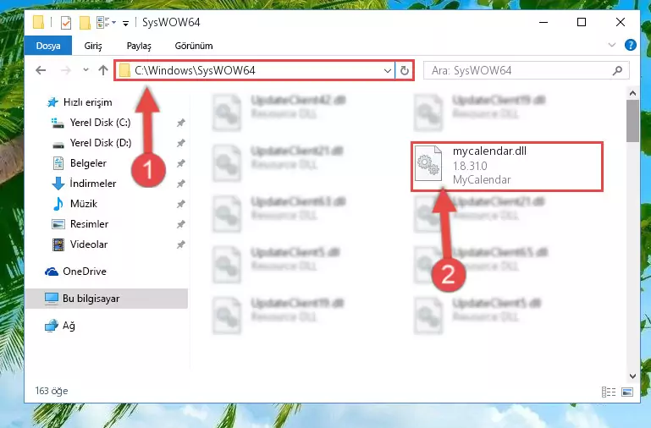Image resolution: width=651 pixels, height=428 pixels.
Task: Select the mycalendar.dll file icon
Action: [x=428, y=163]
